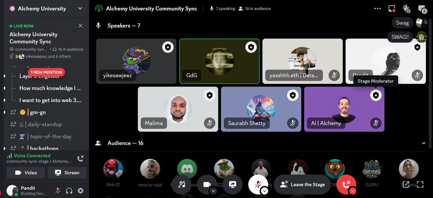Toggle the soundboard mute control button

[181, 184]
